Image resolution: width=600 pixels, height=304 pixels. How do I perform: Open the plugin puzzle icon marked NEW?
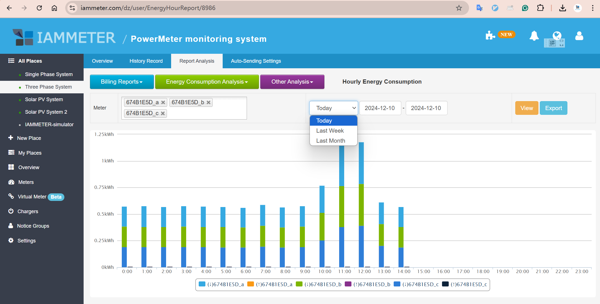(x=490, y=35)
